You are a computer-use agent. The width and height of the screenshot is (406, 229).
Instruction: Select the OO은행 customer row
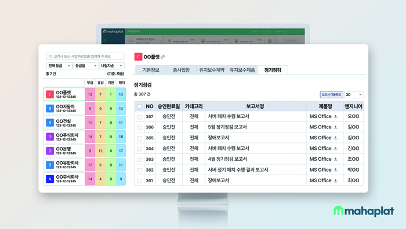tap(85, 151)
